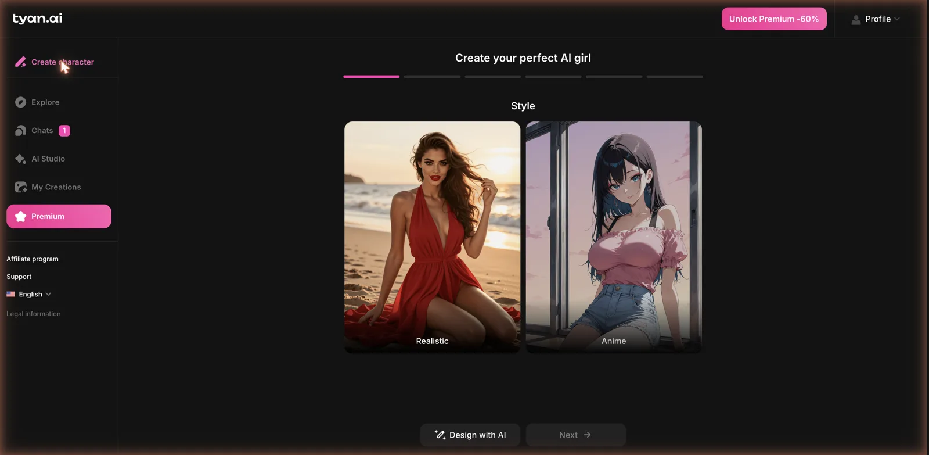Click the Design with AI button

tap(470, 435)
